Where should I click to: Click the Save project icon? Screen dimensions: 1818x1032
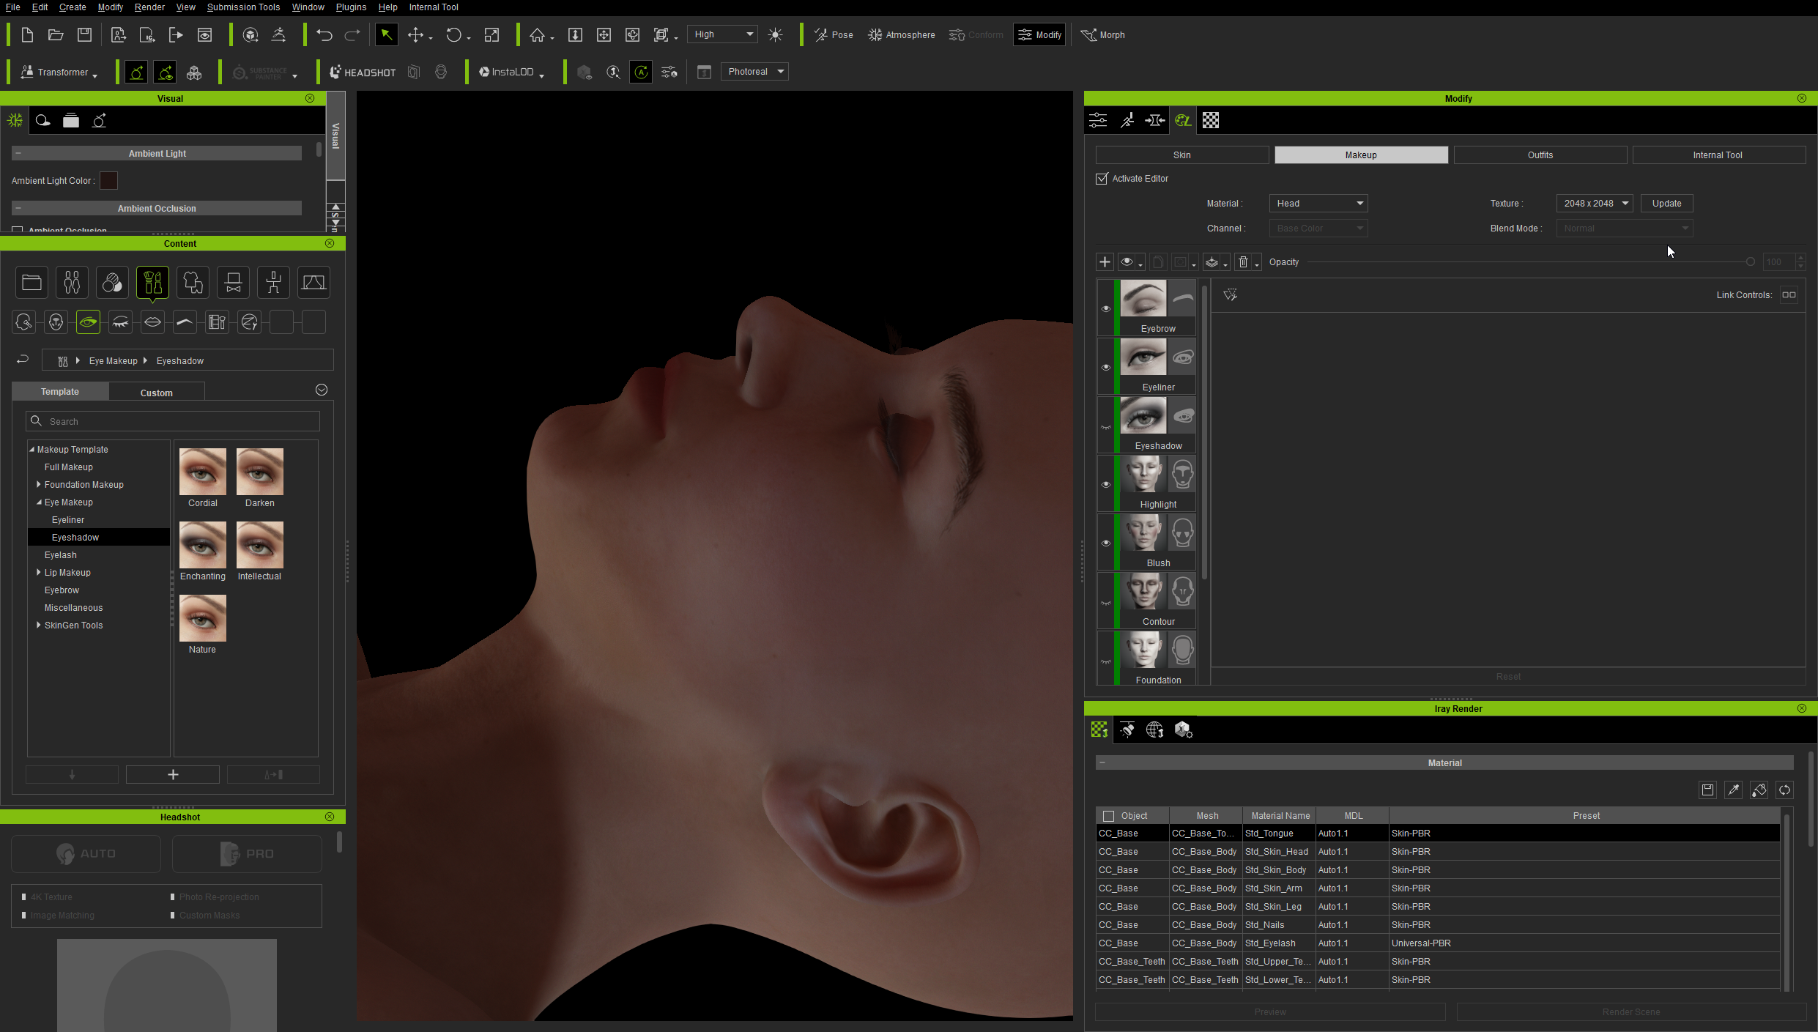(x=85, y=34)
